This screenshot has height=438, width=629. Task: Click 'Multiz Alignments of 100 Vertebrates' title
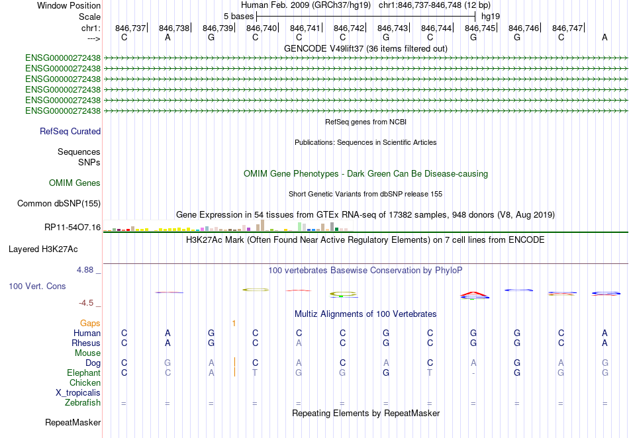[x=365, y=314]
